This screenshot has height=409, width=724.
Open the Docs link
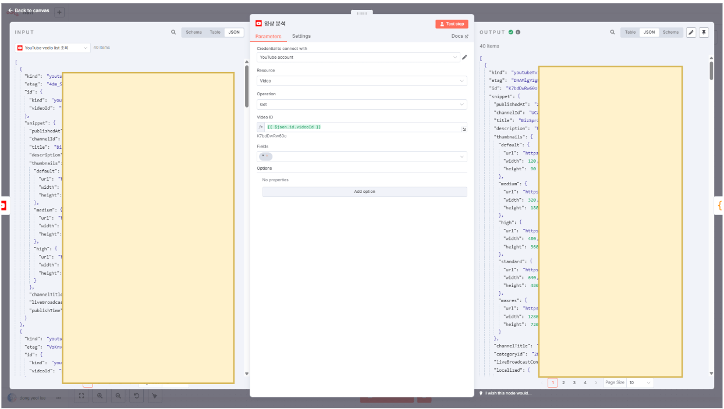pyautogui.click(x=459, y=36)
